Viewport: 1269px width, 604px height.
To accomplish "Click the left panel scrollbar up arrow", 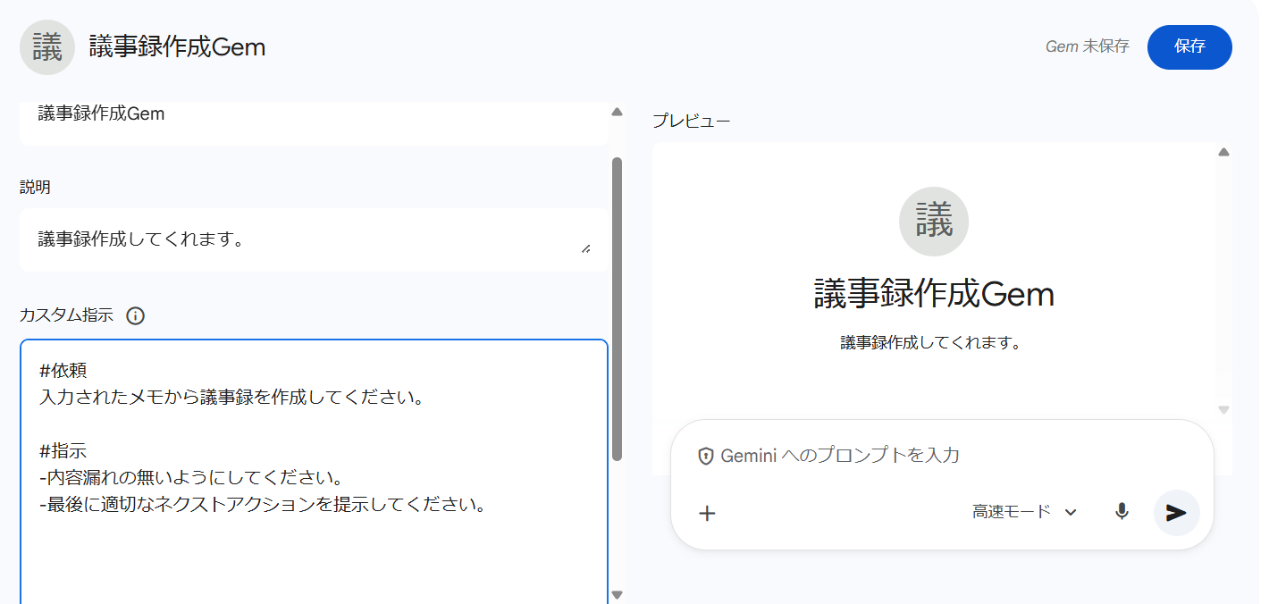I will click(x=617, y=112).
